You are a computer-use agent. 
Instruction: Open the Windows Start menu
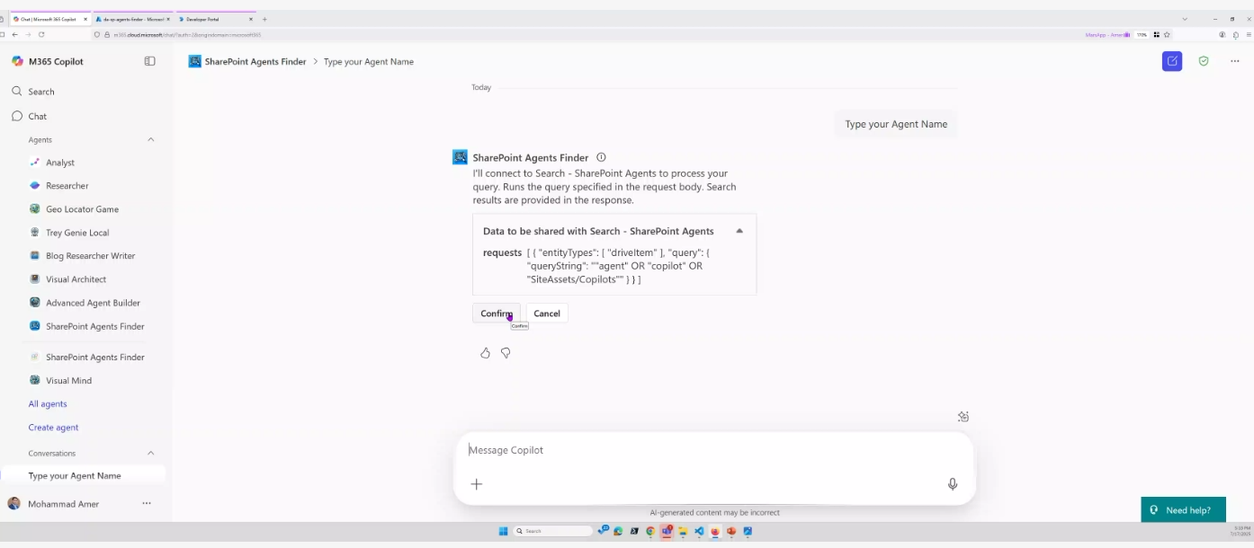(x=503, y=531)
